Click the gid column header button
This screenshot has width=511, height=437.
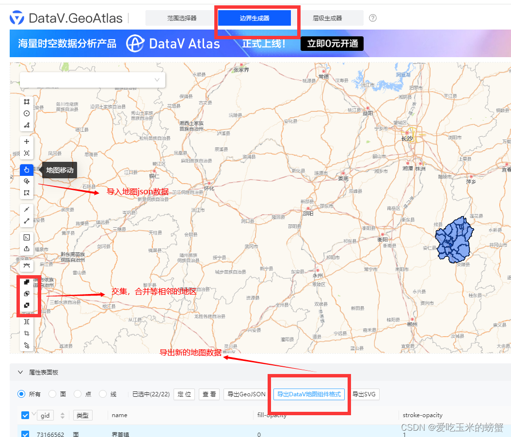click(x=45, y=415)
